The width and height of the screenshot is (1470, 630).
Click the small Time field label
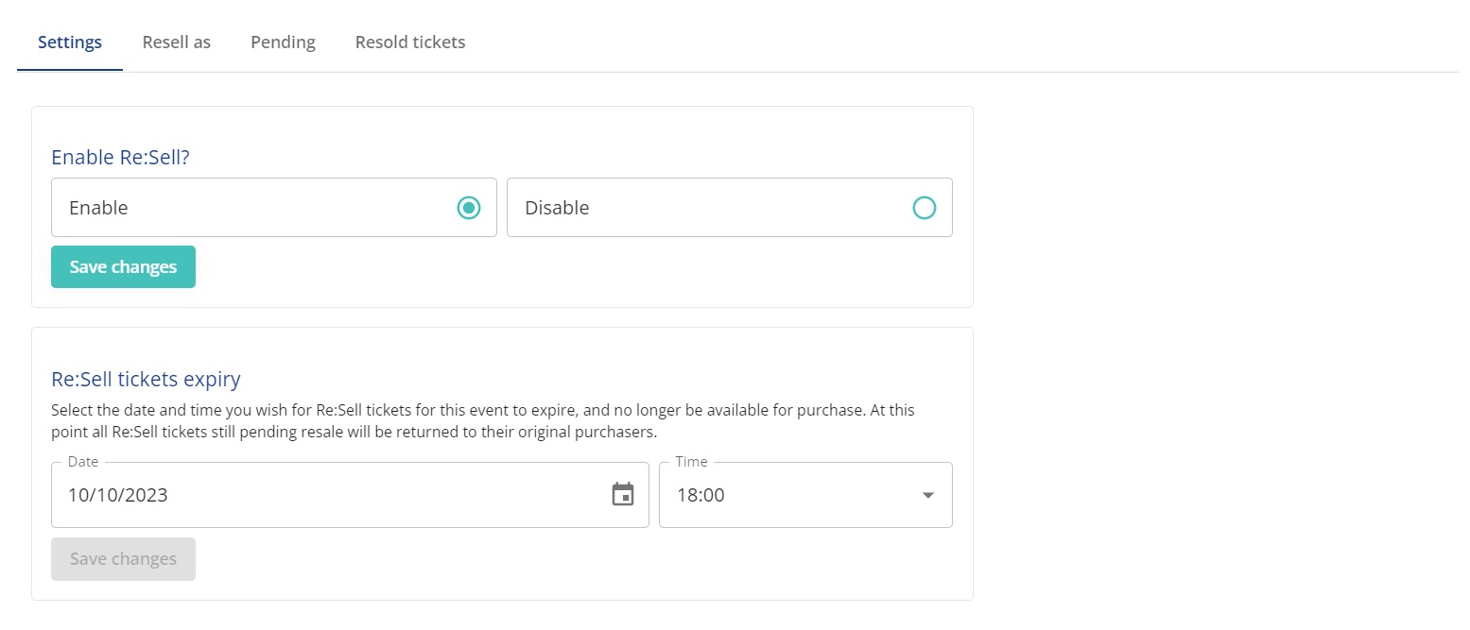691,462
